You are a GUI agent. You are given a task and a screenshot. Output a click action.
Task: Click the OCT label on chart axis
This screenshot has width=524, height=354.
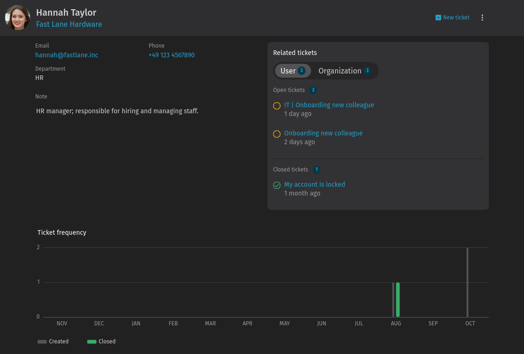[x=470, y=323]
